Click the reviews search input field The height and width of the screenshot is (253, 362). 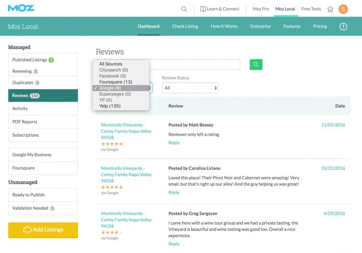(x=194, y=65)
